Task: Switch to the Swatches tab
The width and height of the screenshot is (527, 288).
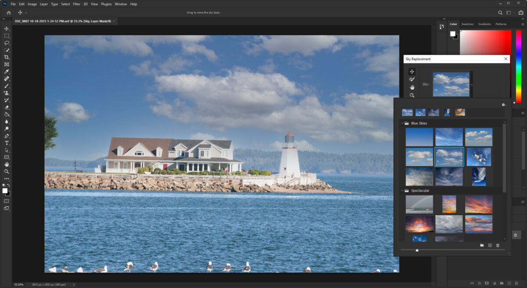Action: coord(467,24)
